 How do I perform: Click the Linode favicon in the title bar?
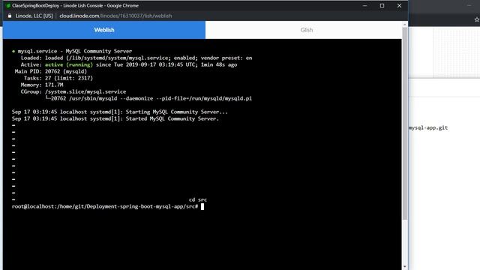8,5
